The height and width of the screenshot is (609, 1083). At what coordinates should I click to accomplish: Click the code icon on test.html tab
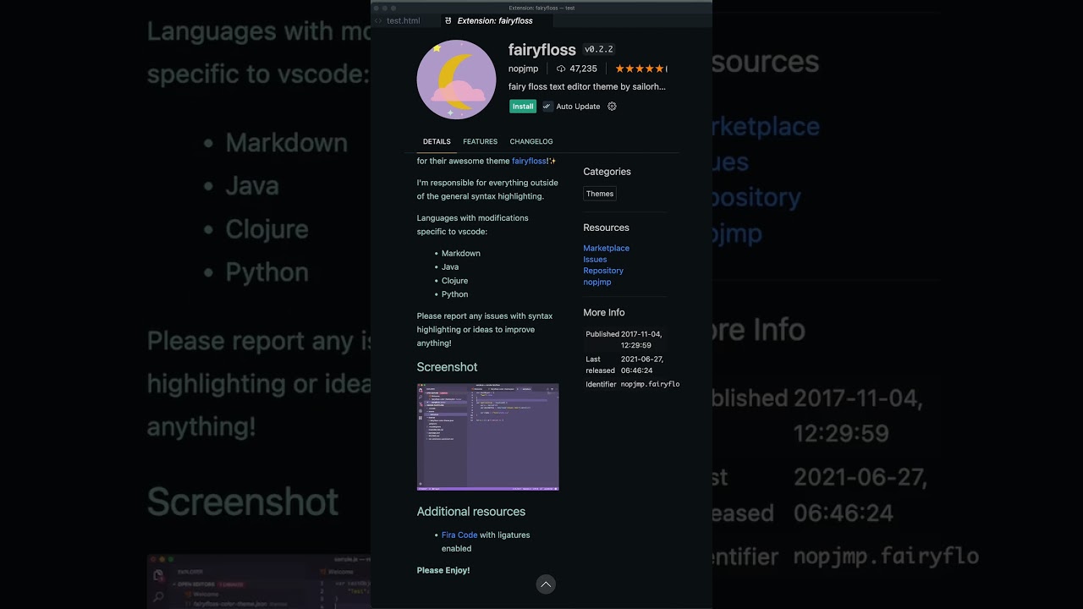click(378, 20)
